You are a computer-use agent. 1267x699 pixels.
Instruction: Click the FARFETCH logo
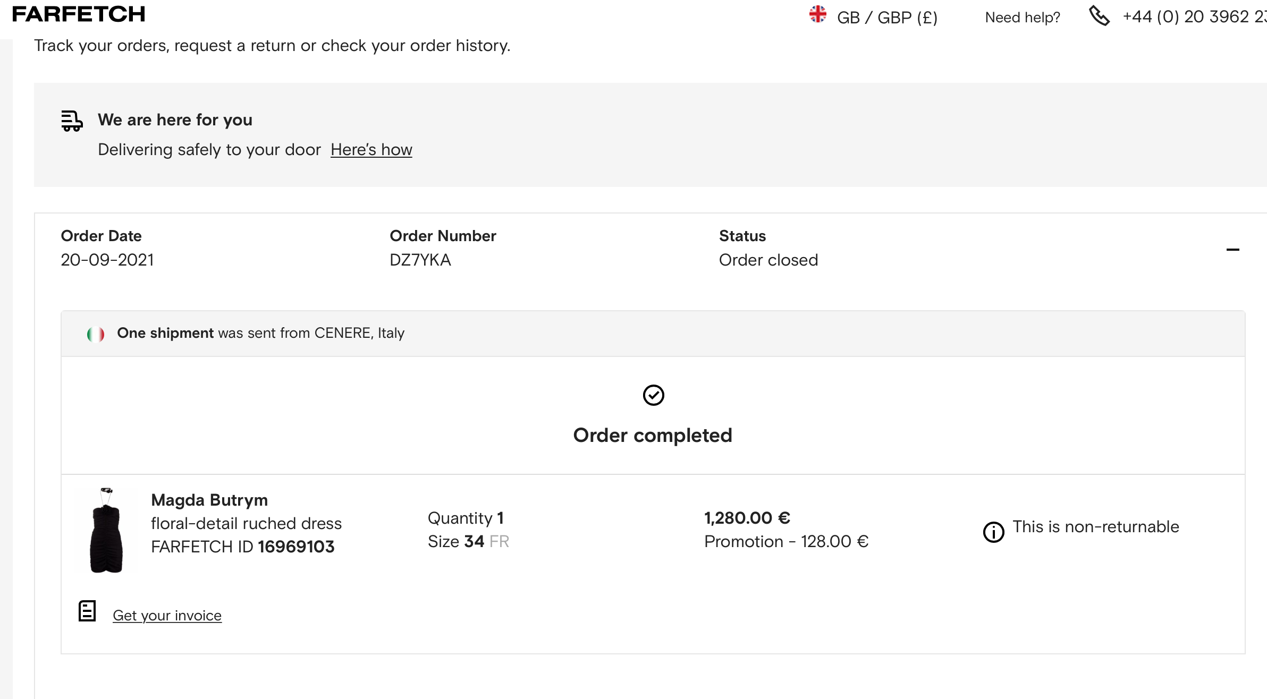pos(79,14)
